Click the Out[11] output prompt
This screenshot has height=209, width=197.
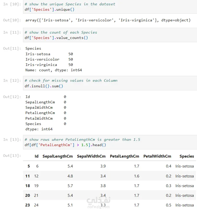(12, 48)
